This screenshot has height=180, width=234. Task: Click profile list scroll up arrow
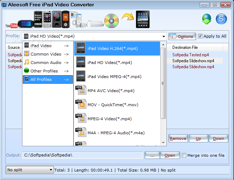163,45
